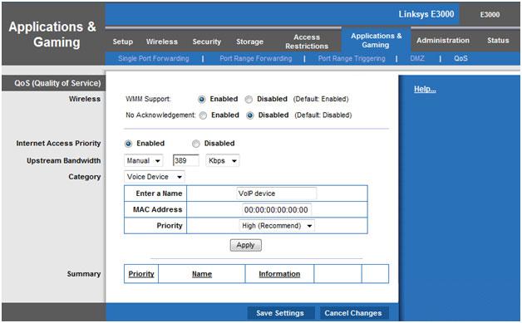Select Internet Access Priority Enabled radio
Viewport: 522px width, 323px height.
coord(128,144)
